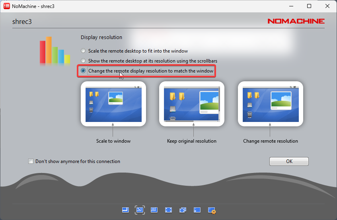Select the iconize window toolbar icon

197,210
